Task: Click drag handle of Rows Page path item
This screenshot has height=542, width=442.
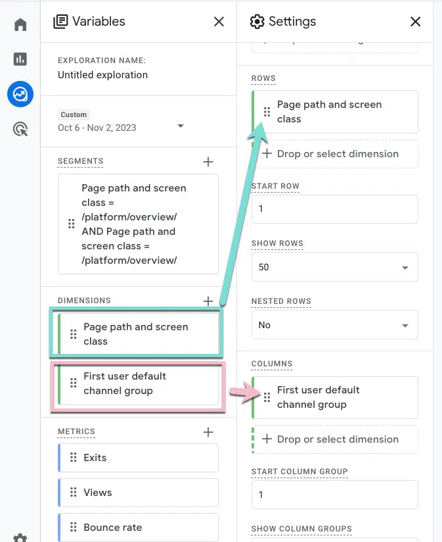Action: (x=267, y=112)
